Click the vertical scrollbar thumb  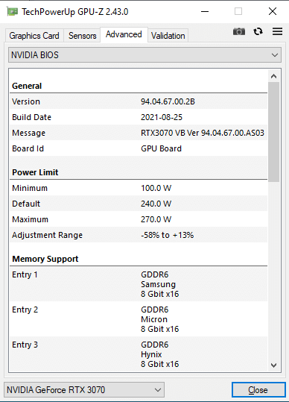point(273,132)
